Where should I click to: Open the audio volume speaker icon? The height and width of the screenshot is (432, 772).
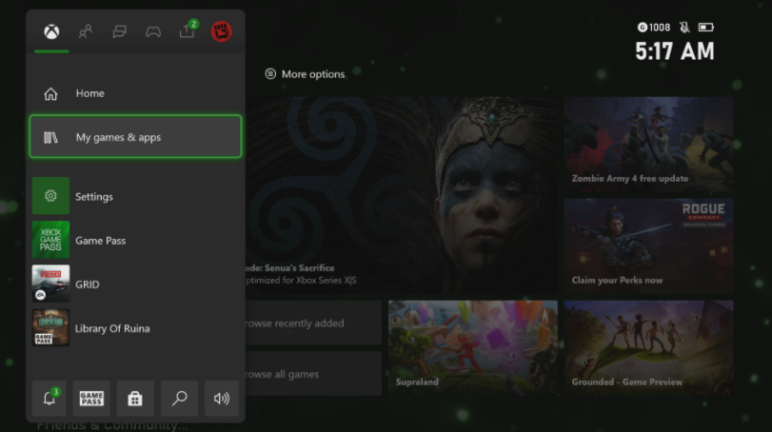(222, 398)
